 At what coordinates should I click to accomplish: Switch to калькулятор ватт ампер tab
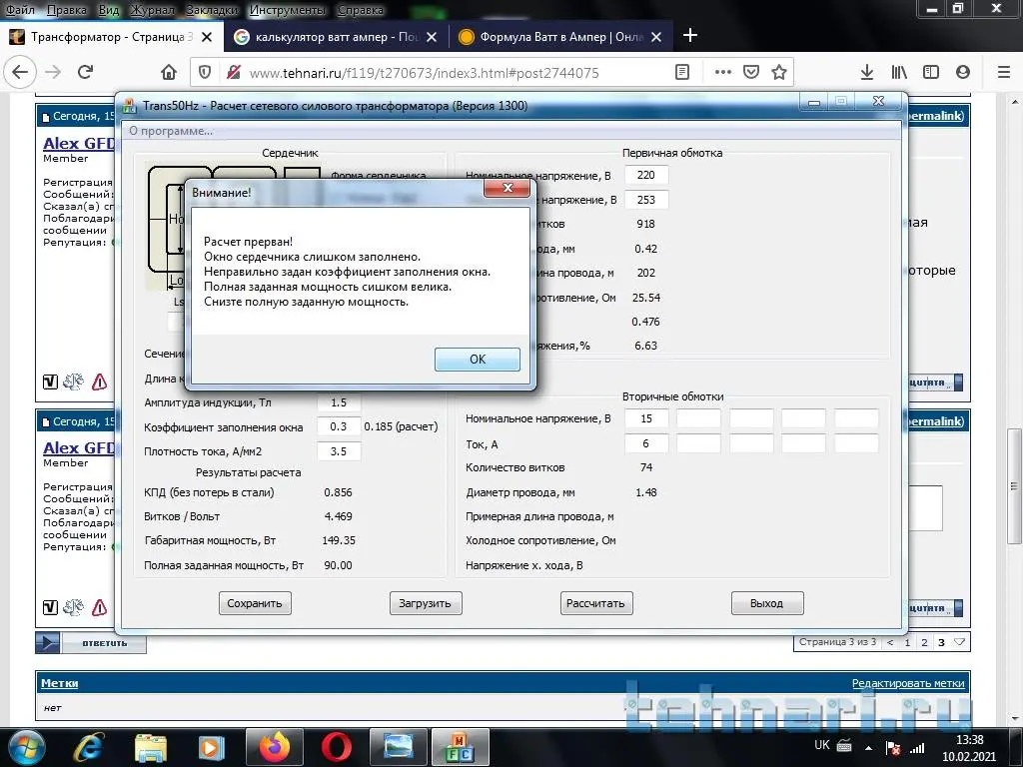[336, 37]
